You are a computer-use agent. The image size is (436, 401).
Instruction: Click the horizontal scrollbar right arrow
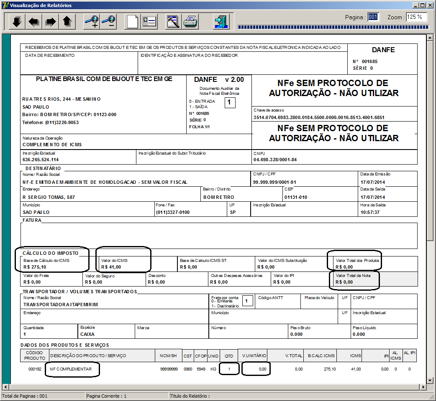pyautogui.click(x=423, y=387)
